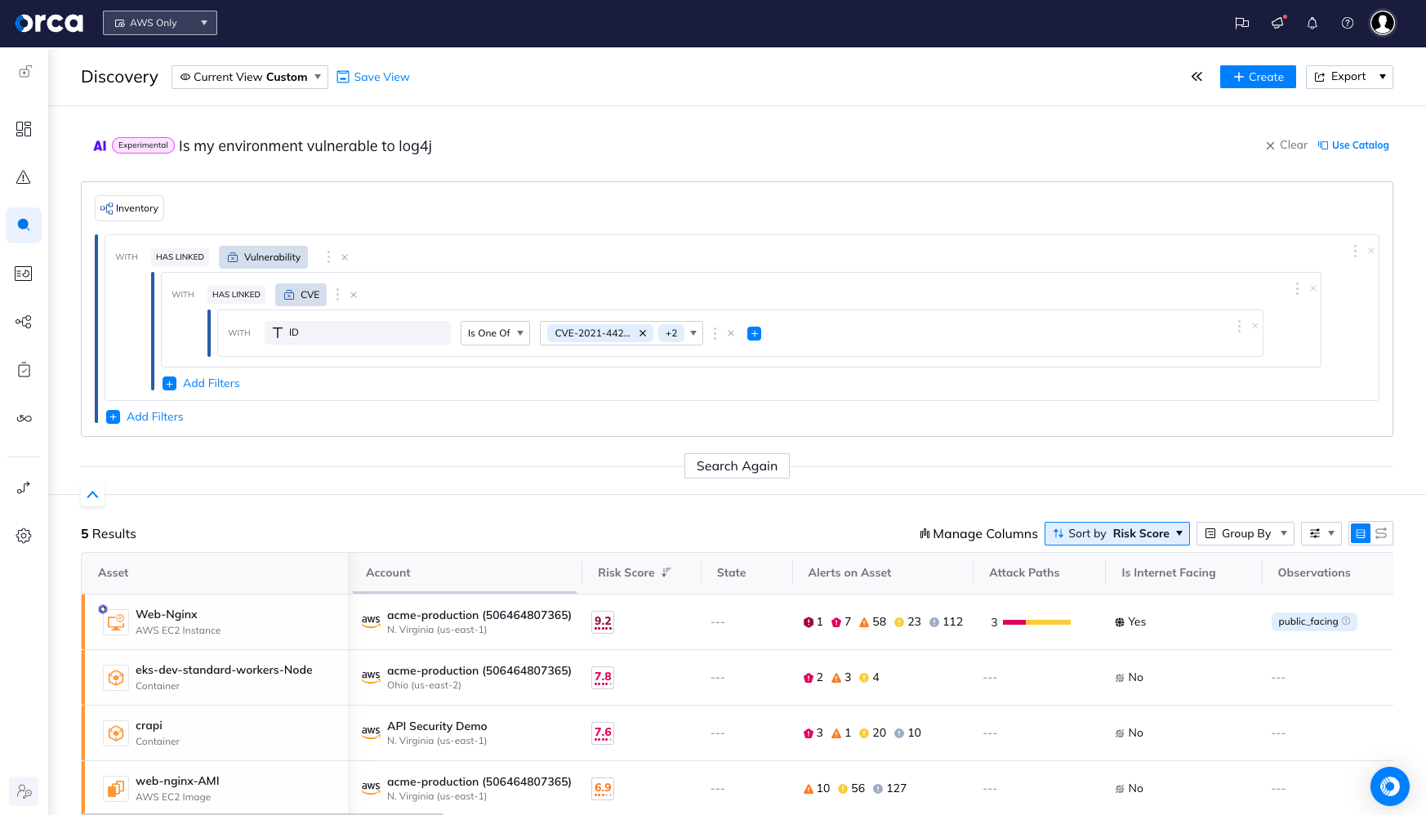Open the announcements megaphone icon
This screenshot has width=1426, height=815.
1278,23
